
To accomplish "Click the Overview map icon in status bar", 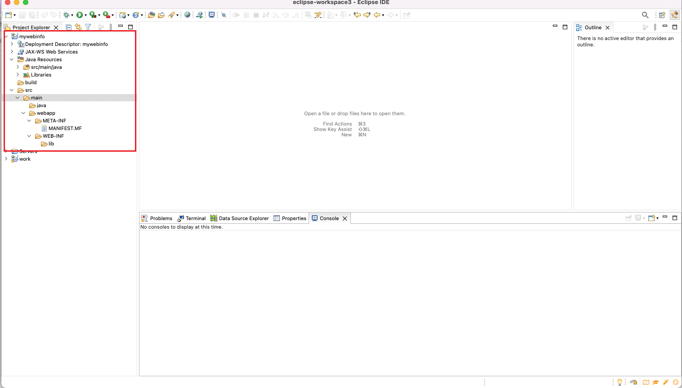I will pos(646,382).
